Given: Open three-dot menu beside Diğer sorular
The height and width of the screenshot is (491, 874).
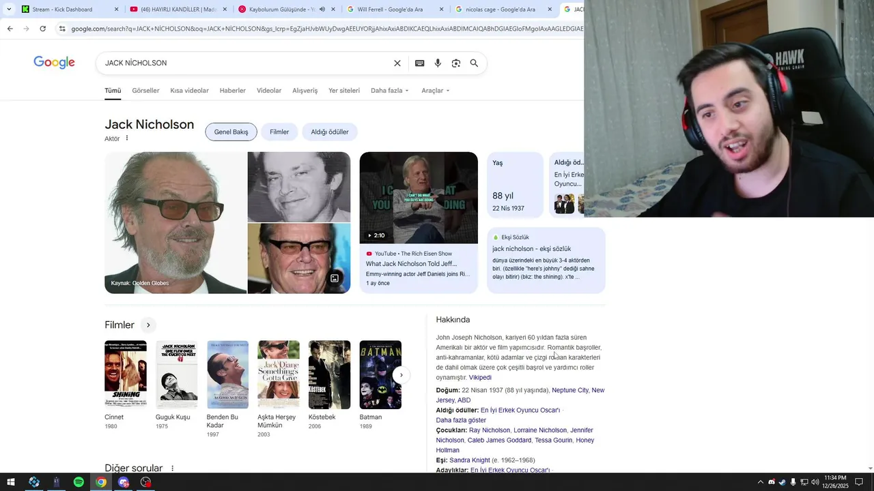Looking at the screenshot, I should [172, 468].
